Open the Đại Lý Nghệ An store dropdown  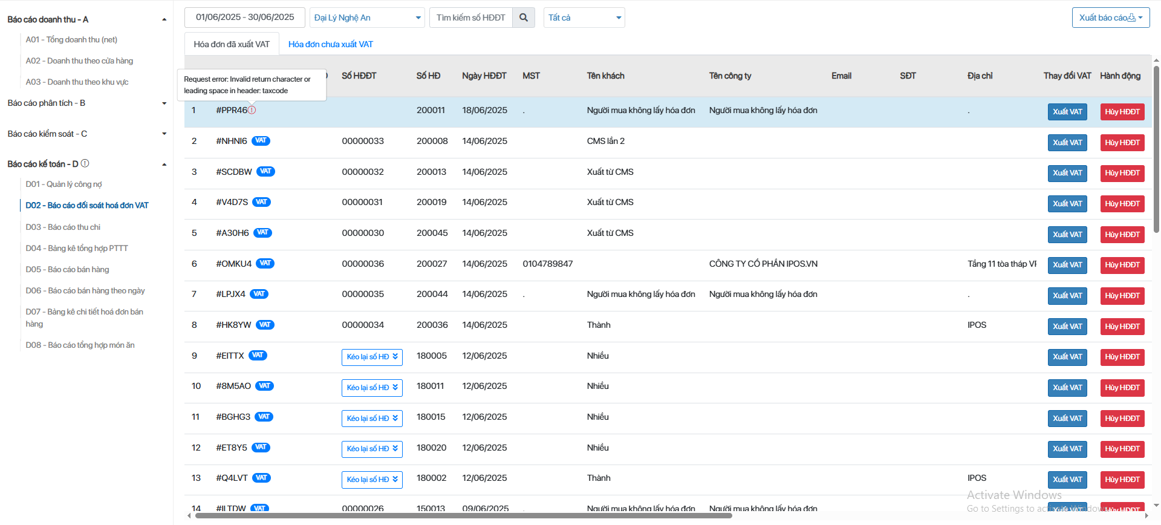point(367,18)
